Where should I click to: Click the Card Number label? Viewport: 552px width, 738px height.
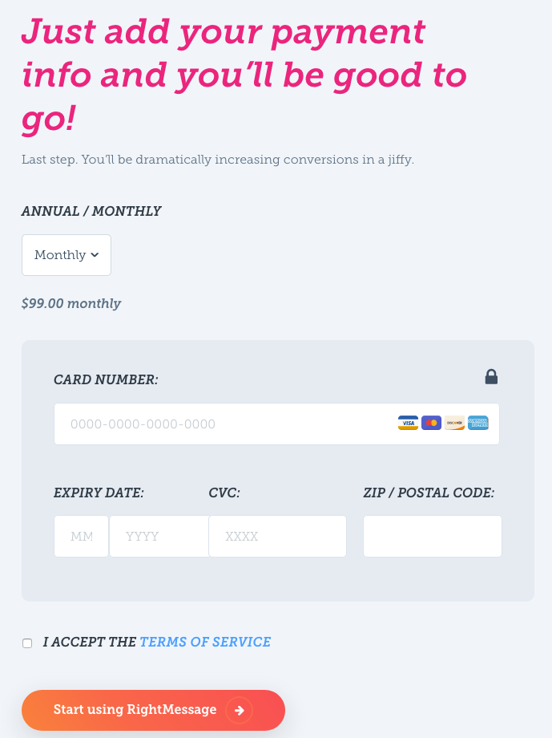point(106,379)
